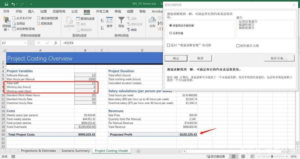
Task: Open the Customize Quick Access Toolbar dropdown
Action: click(31, 4)
